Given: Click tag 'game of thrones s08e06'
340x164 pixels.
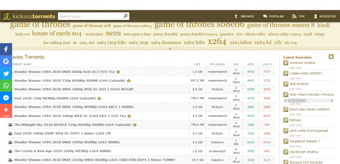Looking at the screenshot, I should point(199,24).
